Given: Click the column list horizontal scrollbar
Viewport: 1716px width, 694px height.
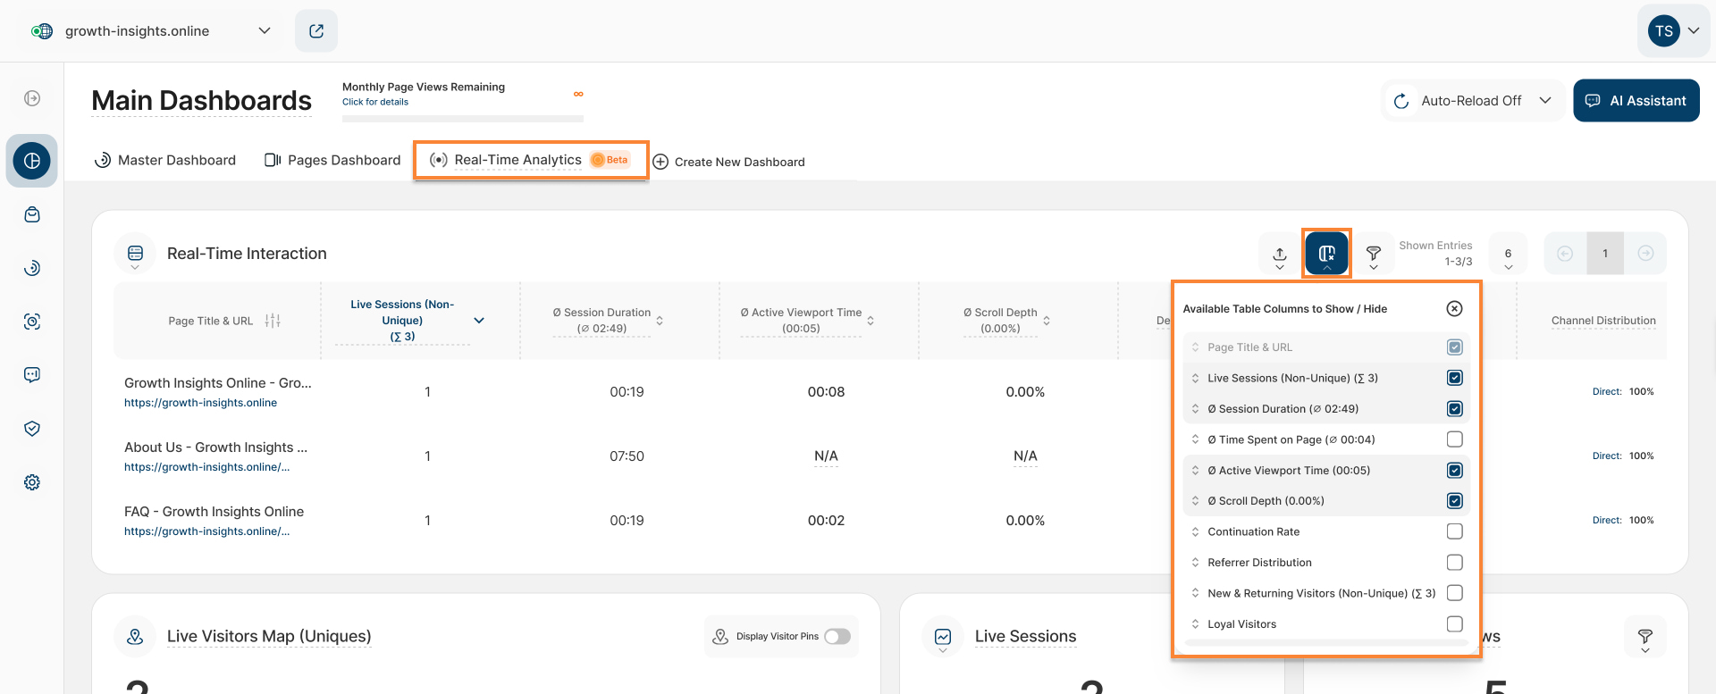Looking at the screenshot, I should click(x=1326, y=643).
